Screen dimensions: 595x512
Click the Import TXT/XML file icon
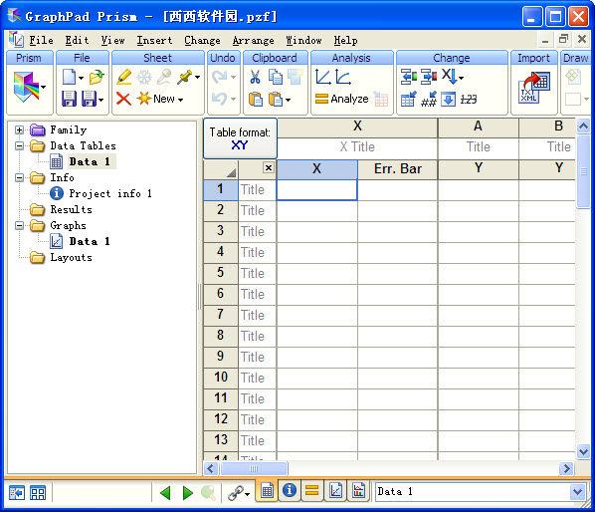click(534, 88)
